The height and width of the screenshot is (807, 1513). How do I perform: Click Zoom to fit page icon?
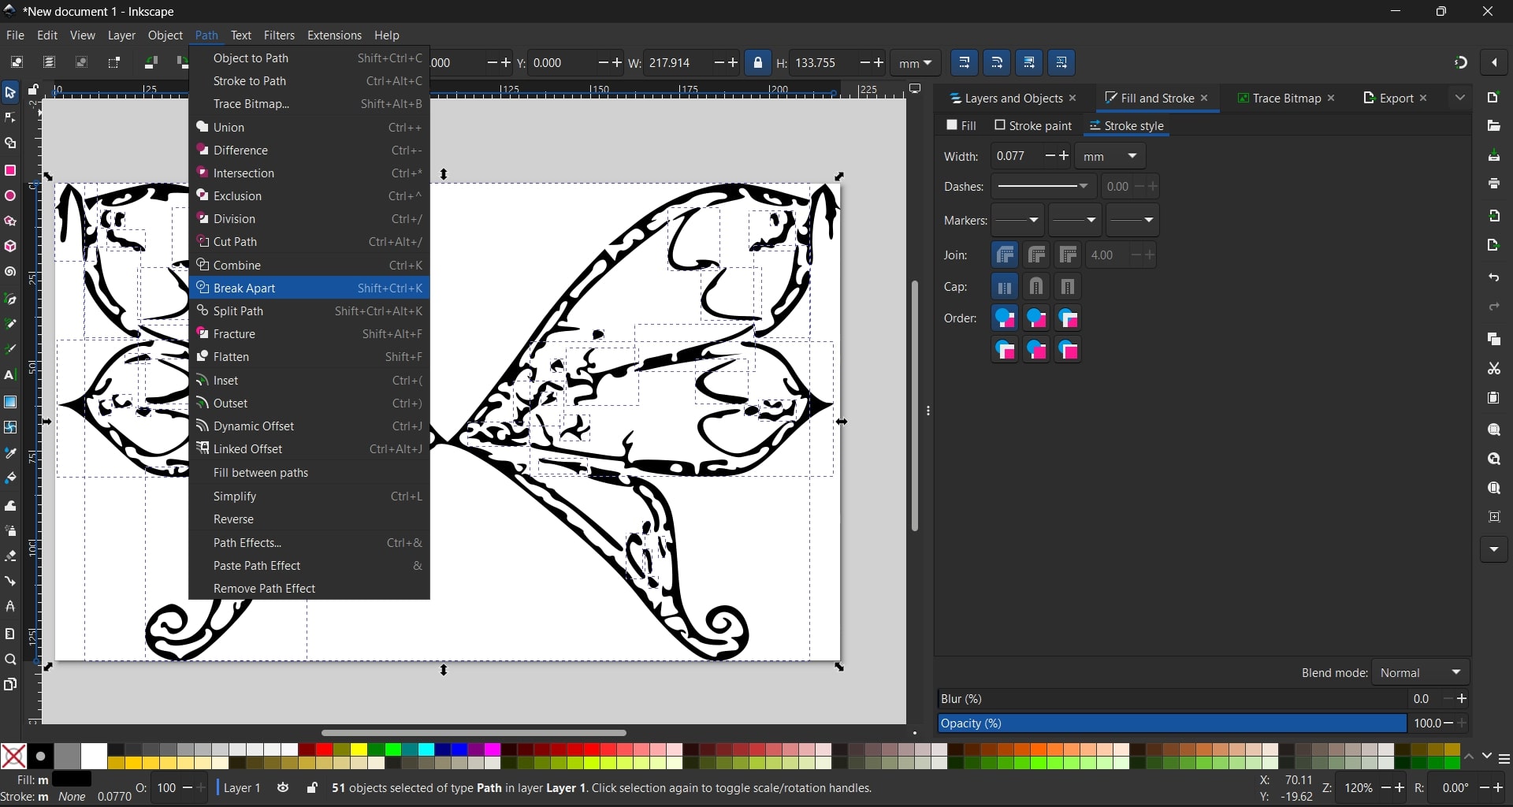(1494, 489)
